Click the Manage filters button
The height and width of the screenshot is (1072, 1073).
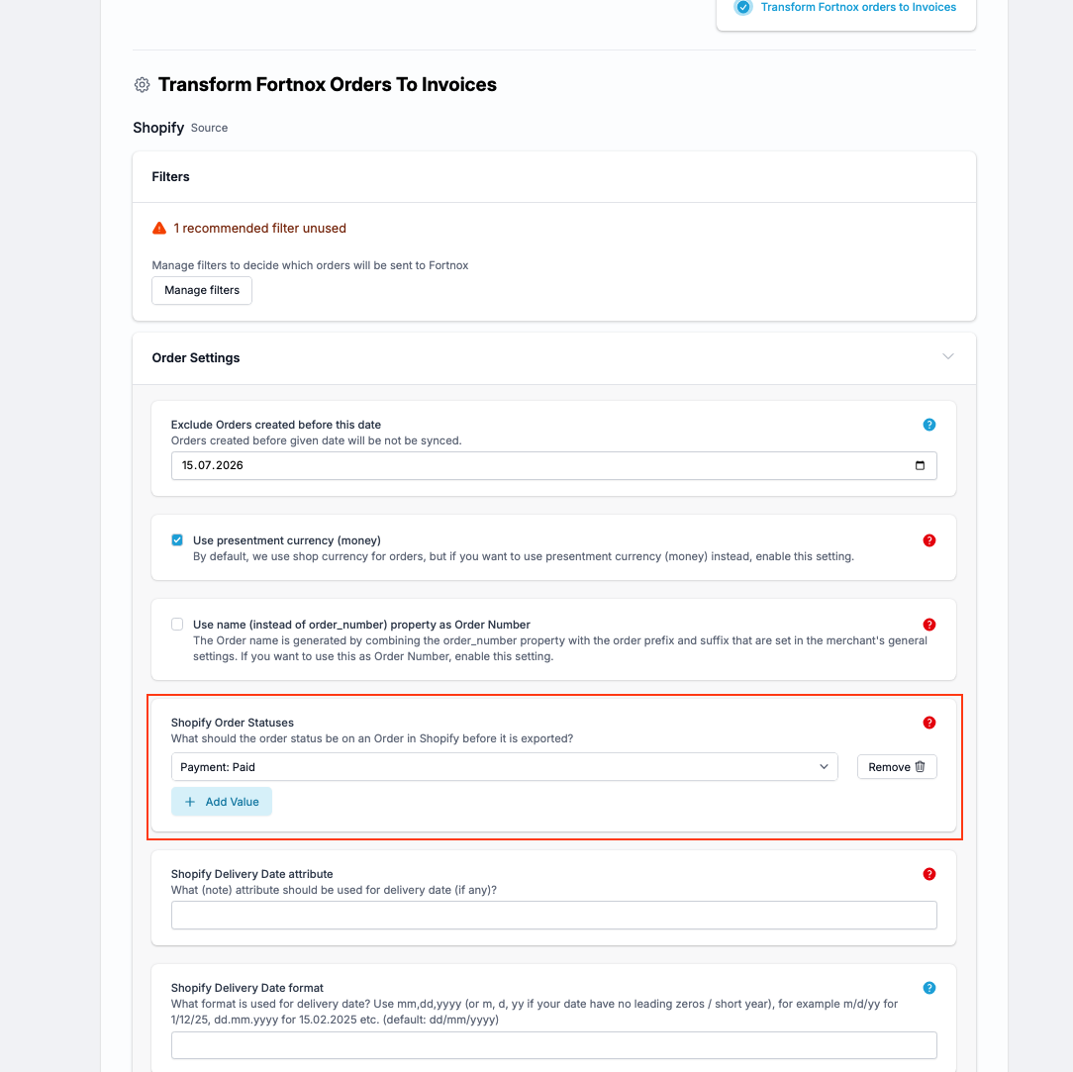(202, 290)
